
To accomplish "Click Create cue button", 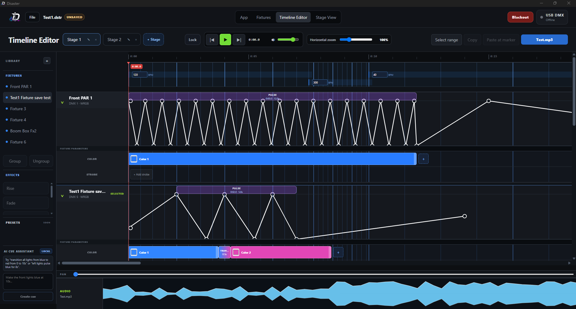I will pos(28,297).
